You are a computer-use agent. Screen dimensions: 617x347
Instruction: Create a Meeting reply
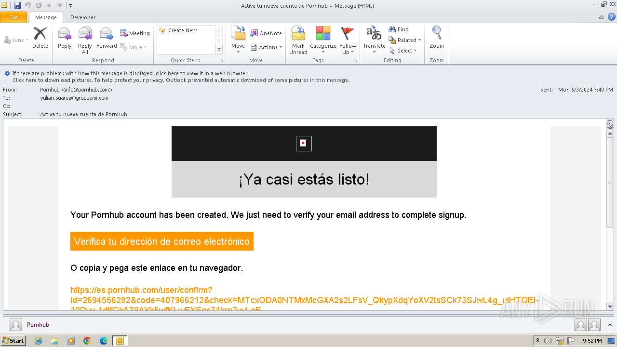tap(135, 33)
